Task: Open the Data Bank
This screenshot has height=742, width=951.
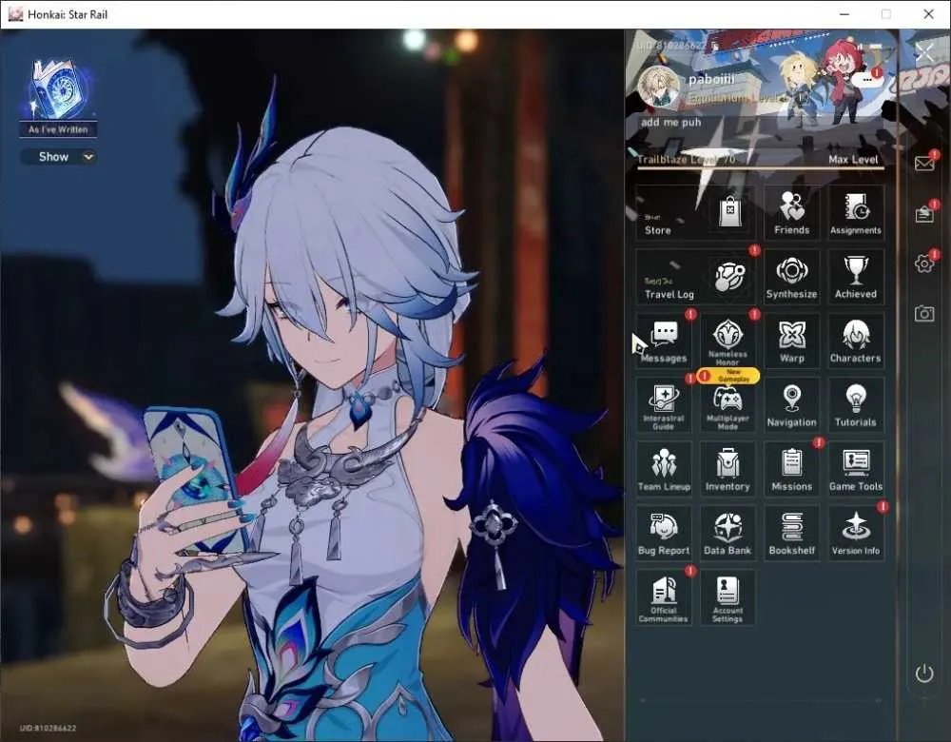Action: click(x=728, y=533)
